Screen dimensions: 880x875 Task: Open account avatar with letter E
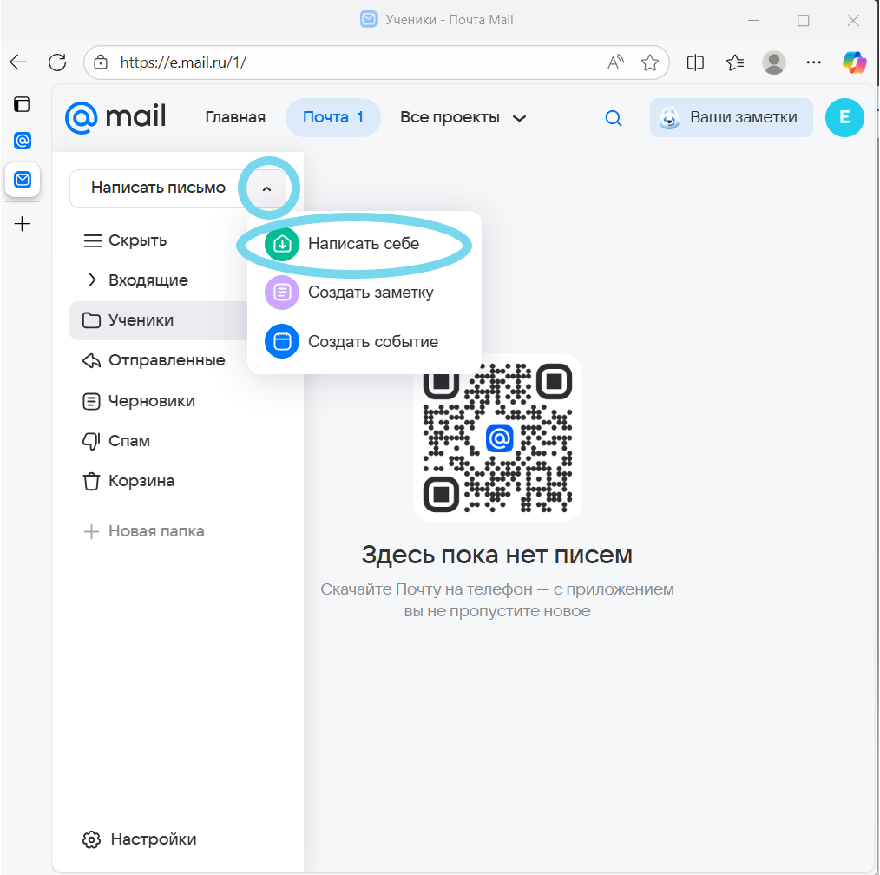pos(844,118)
